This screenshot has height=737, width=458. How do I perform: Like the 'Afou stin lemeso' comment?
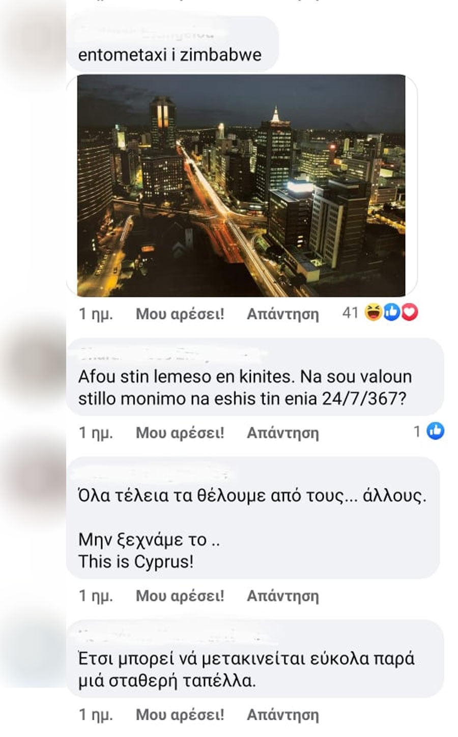[180, 433]
